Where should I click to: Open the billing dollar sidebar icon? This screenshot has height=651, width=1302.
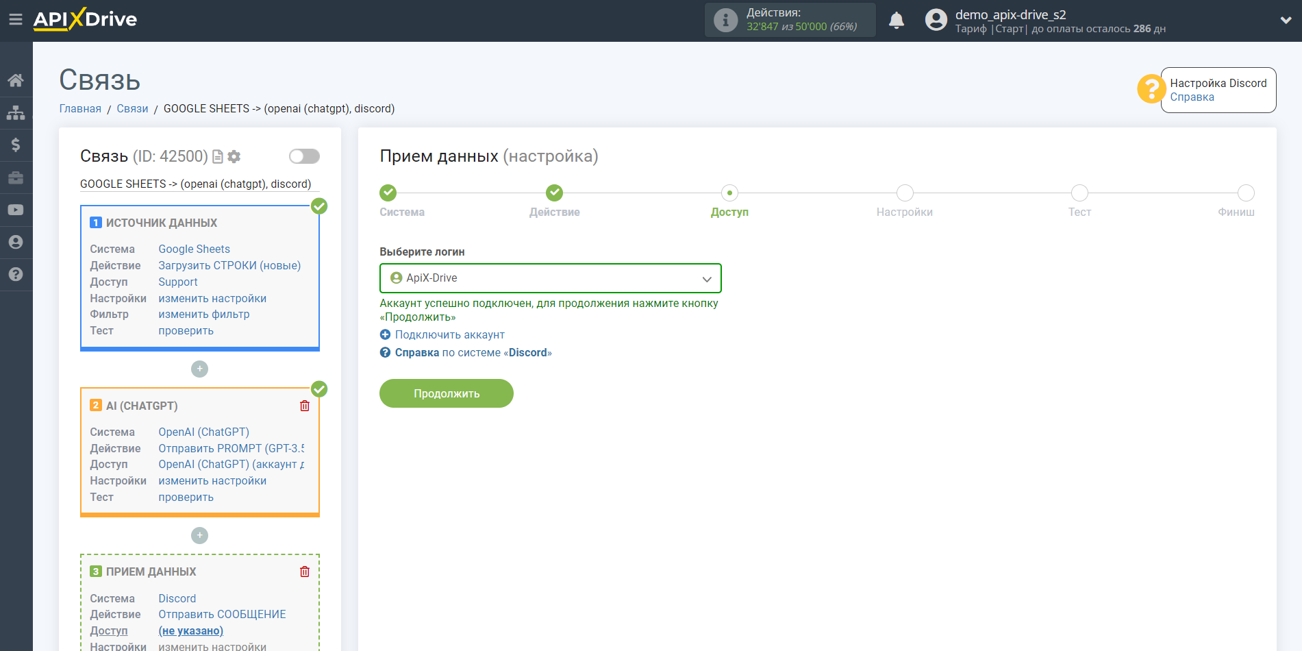pyautogui.click(x=16, y=145)
